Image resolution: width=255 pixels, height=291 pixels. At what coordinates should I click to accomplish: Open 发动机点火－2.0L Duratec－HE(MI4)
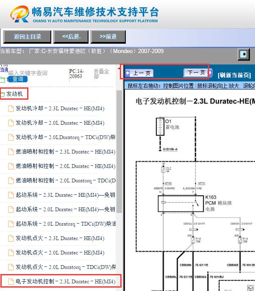tap(60, 253)
